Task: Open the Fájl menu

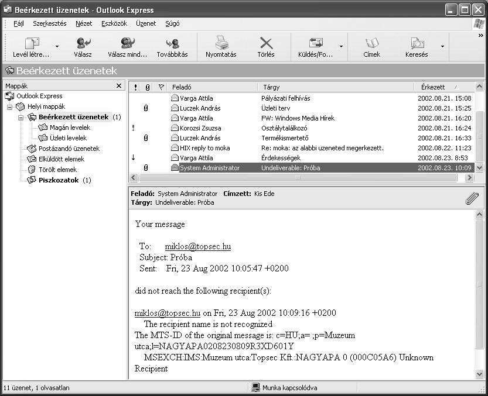Action: coord(19,23)
